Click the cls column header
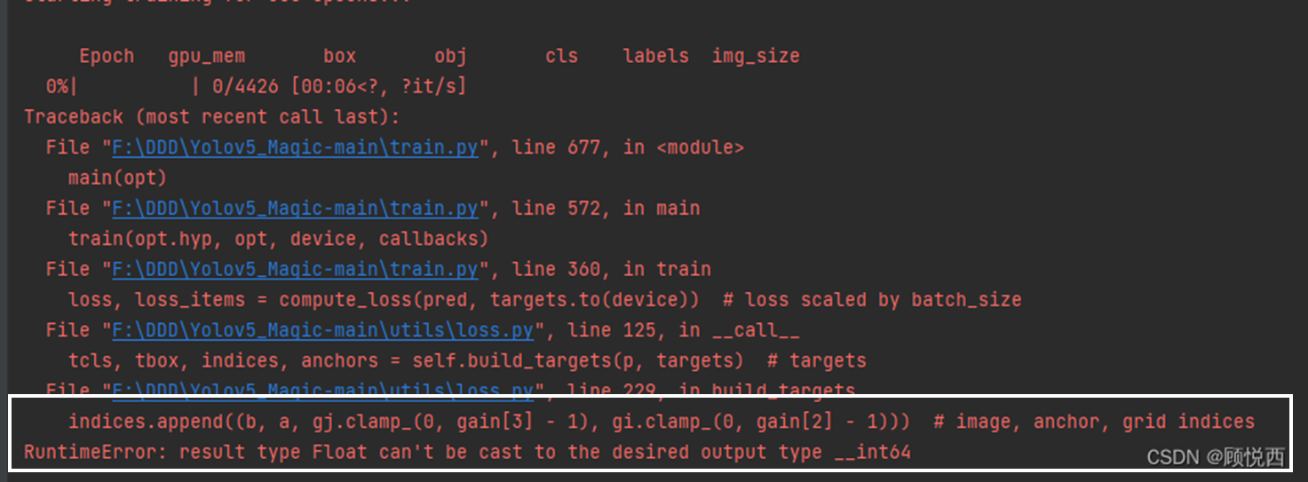Image resolution: width=1308 pixels, height=482 pixels. (x=561, y=56)
